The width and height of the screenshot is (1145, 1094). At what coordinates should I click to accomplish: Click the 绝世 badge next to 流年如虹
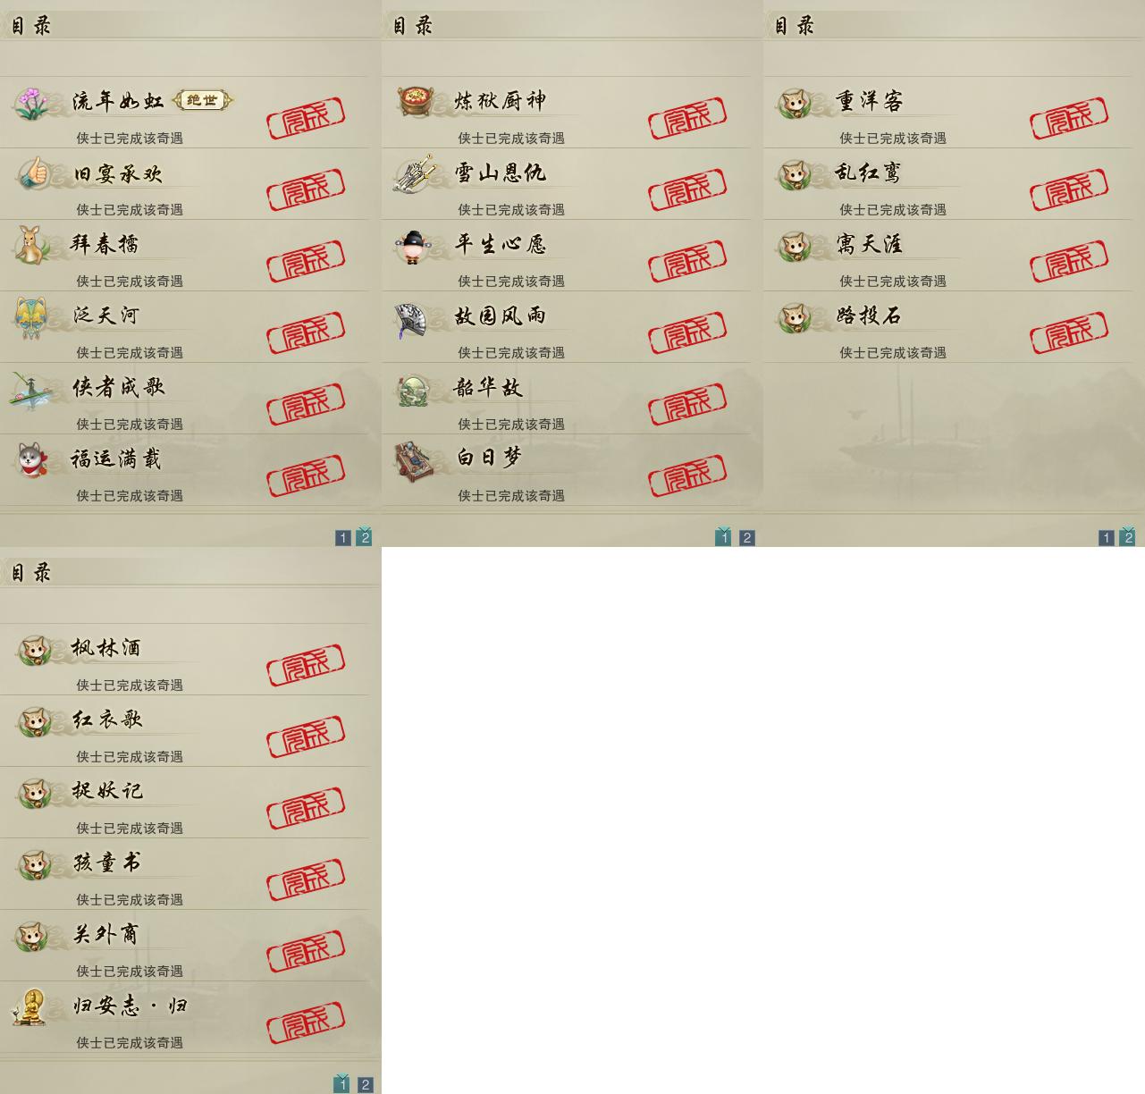coord(201,100)
